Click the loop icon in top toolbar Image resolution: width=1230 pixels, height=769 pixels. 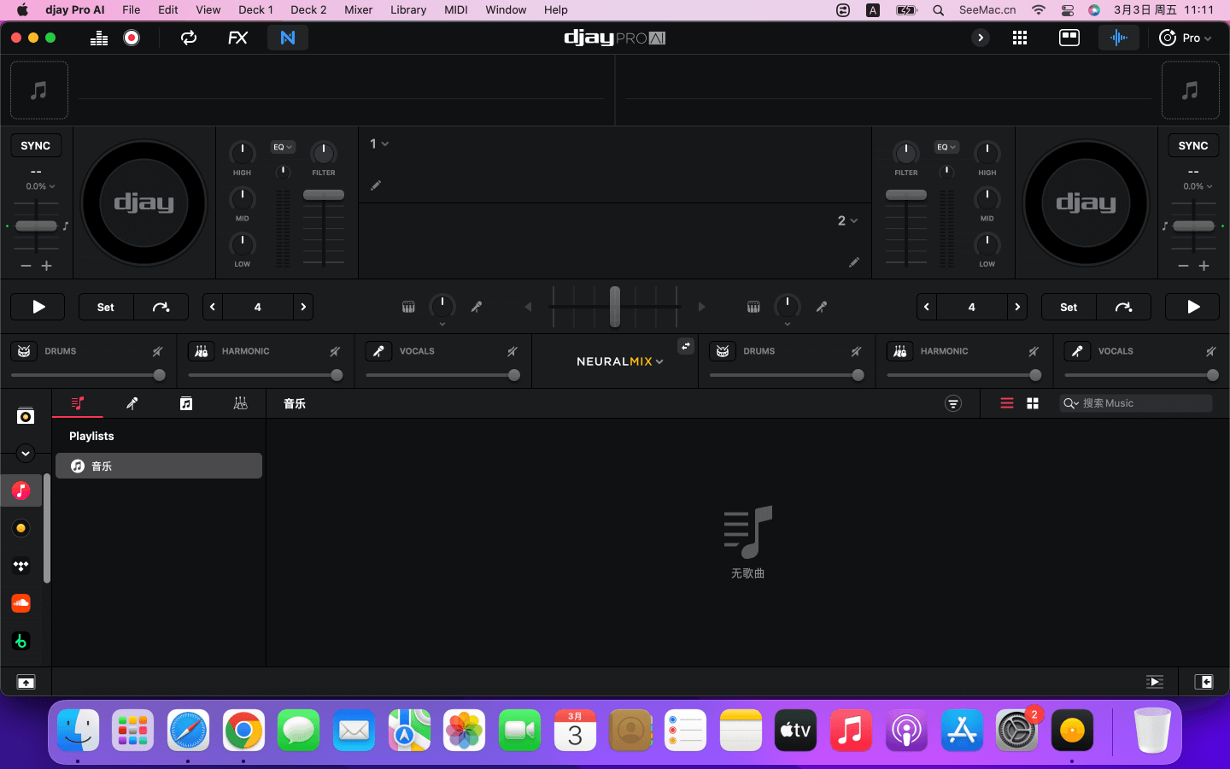189,38
